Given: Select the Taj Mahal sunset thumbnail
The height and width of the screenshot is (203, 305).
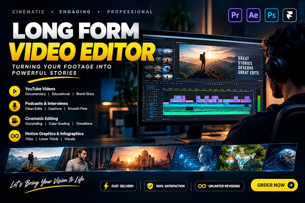Looking at the screenshot, I should 142,159.
